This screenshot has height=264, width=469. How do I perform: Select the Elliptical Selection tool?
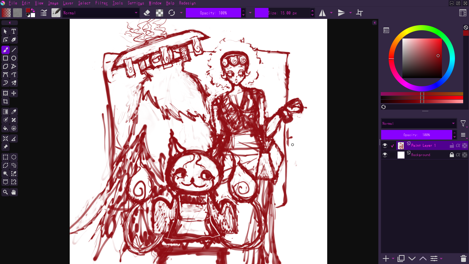point(14,157)
